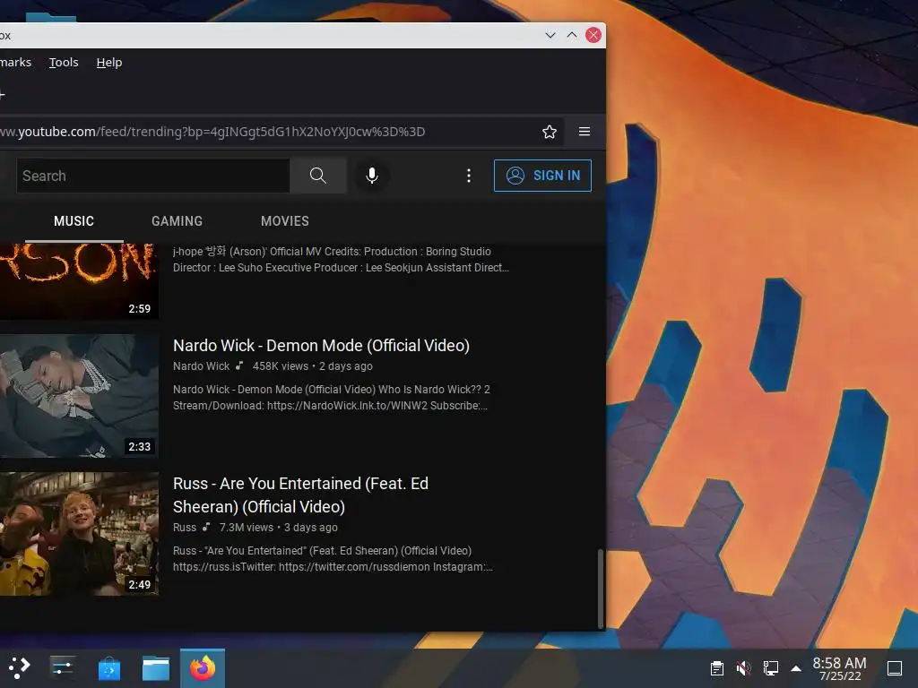Viewport: 918px width, 688px height.
Task: Minimize the Firefox window with down chevron
Action: (550, 35)
